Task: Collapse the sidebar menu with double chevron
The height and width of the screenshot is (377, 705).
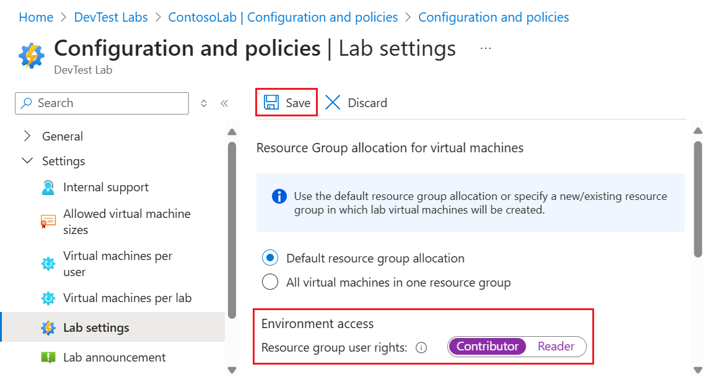Action: (224, 103)
